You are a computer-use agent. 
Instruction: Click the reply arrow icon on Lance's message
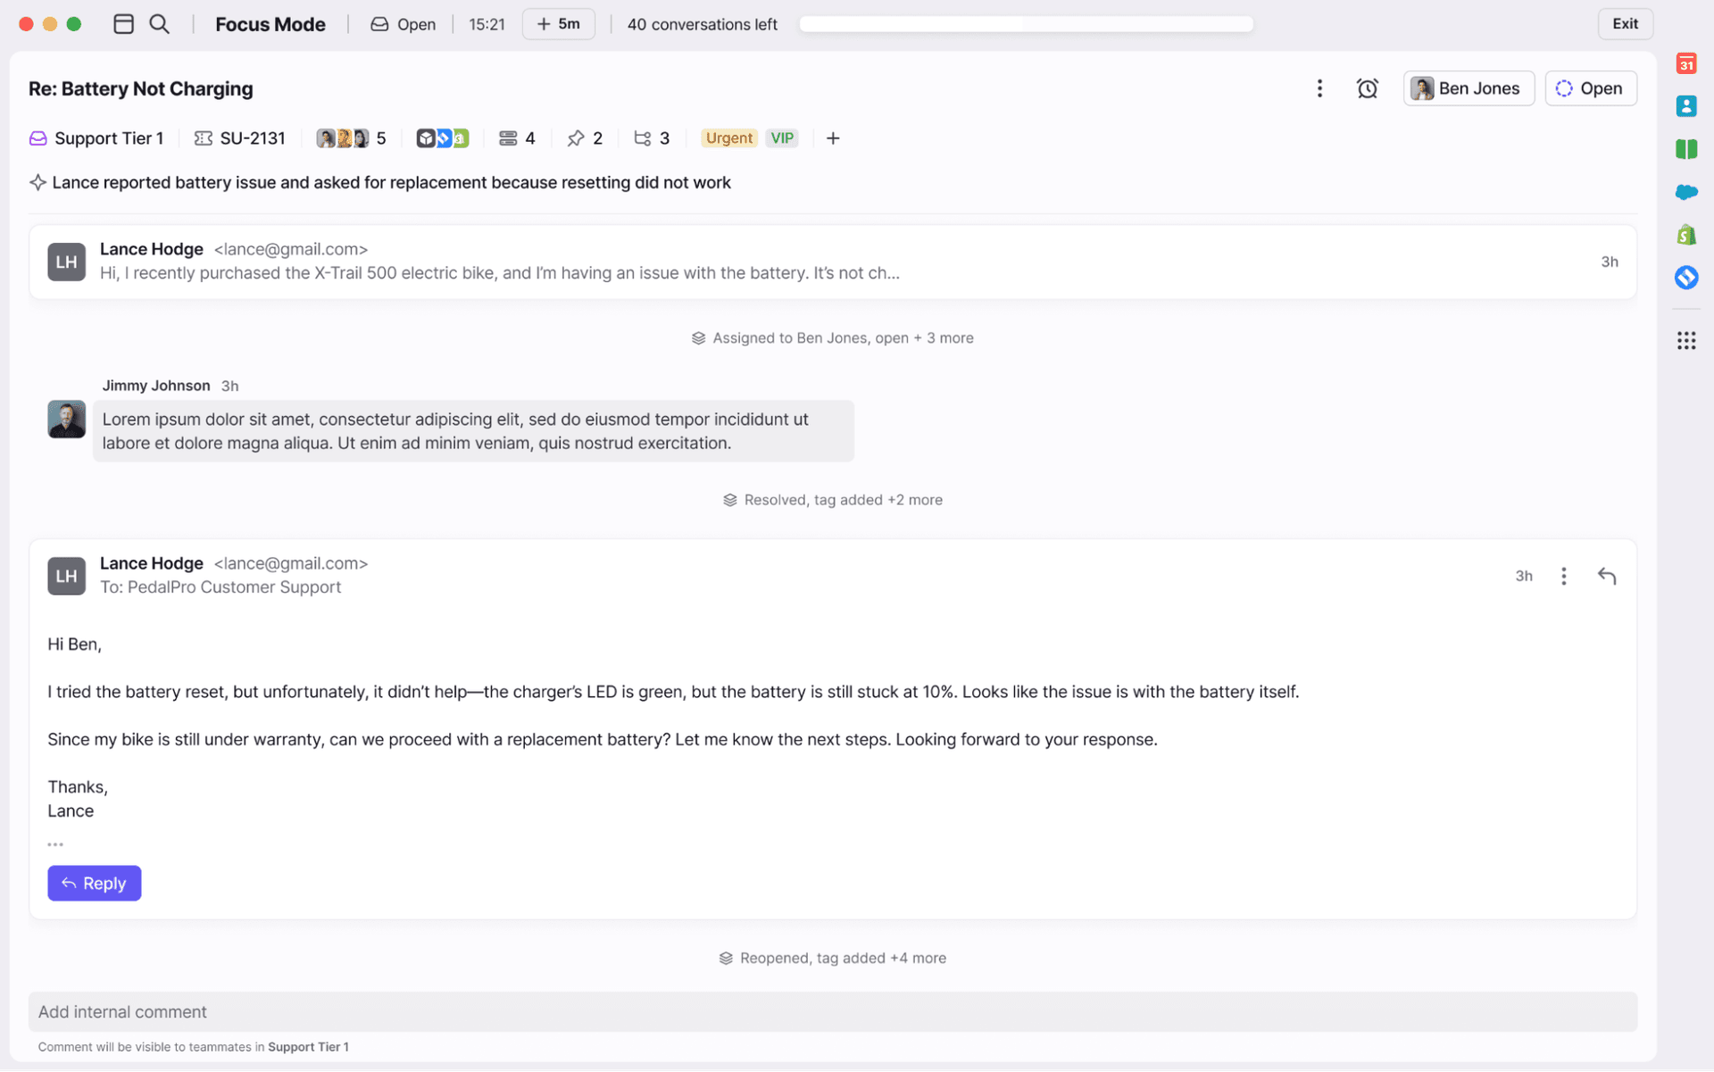(1606, 576)
